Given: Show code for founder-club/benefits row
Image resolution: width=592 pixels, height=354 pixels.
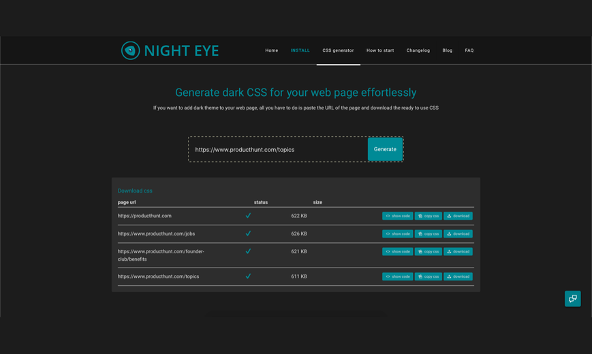Looking at the screenshot, I should 397,251.
